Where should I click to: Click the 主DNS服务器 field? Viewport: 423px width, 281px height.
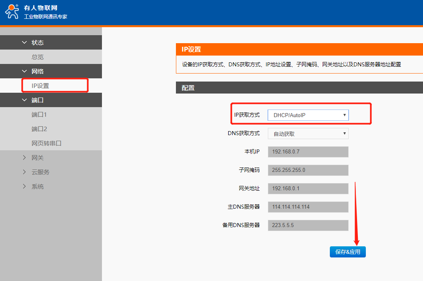pyautogui.click(x=308, y=207)
